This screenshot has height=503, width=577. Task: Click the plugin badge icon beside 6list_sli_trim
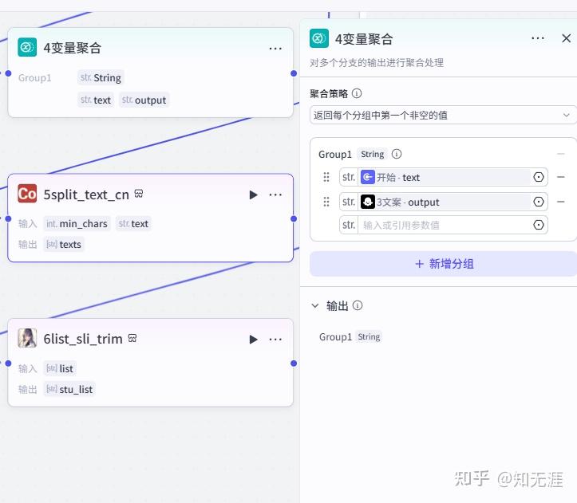click(x=132, y=338)
